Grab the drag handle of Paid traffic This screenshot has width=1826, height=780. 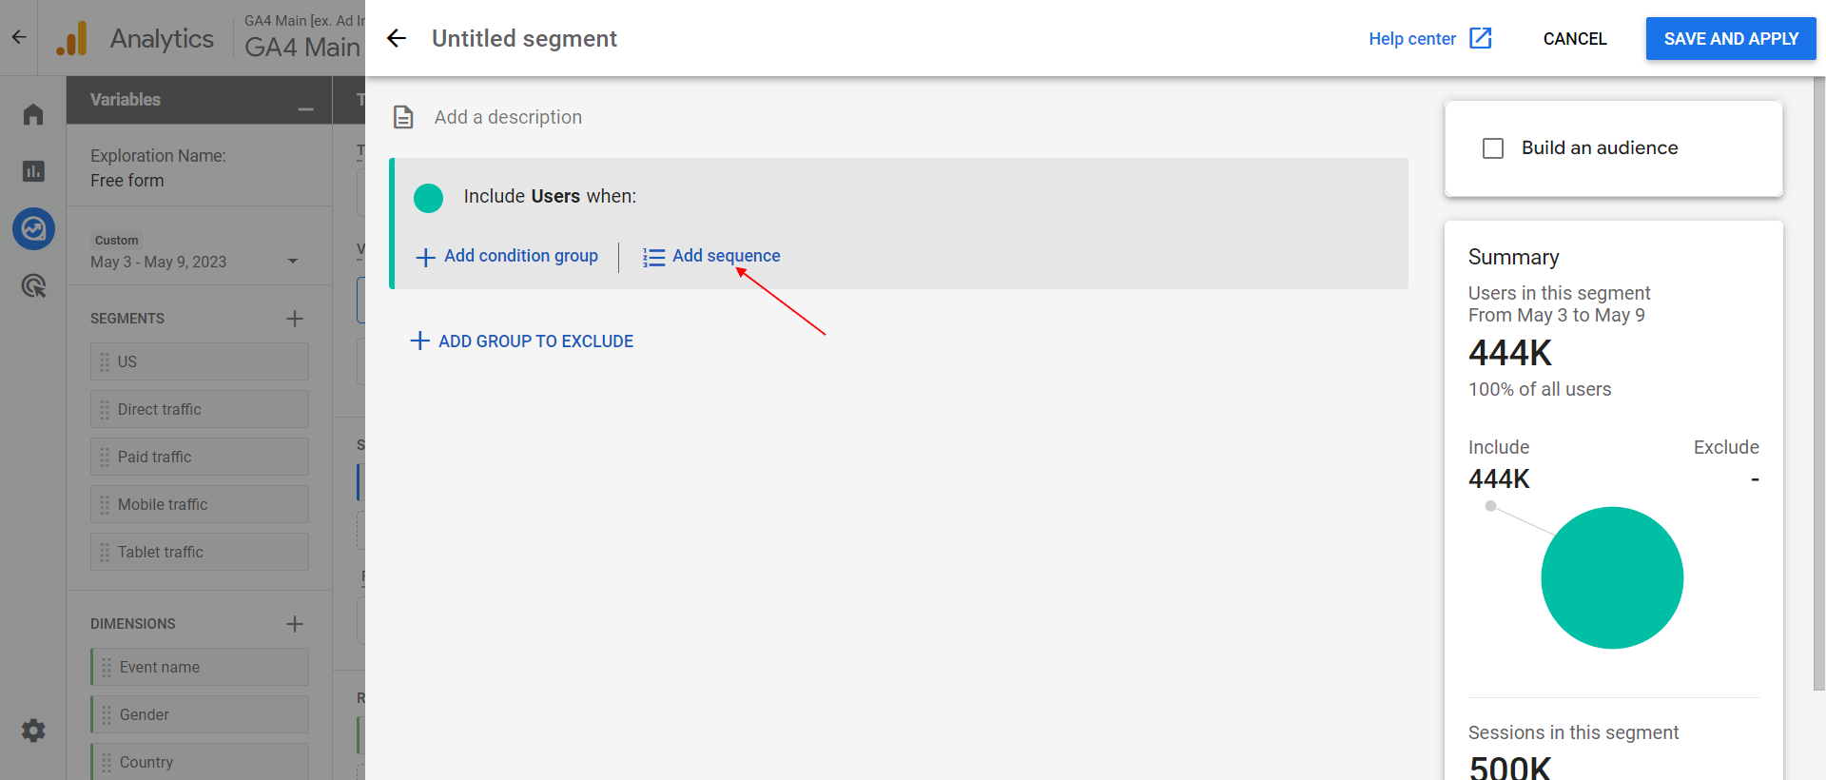tap(105, 457)
